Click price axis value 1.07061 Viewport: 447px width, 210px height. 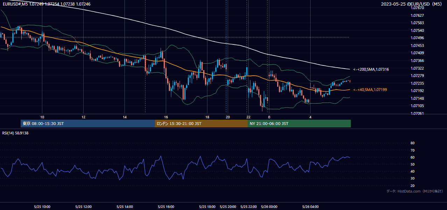click(417, 113)
